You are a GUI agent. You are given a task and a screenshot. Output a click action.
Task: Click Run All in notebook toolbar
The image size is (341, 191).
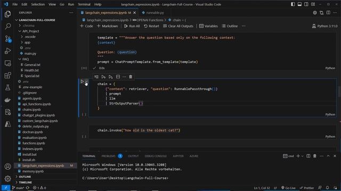click(x=132, y=26)
